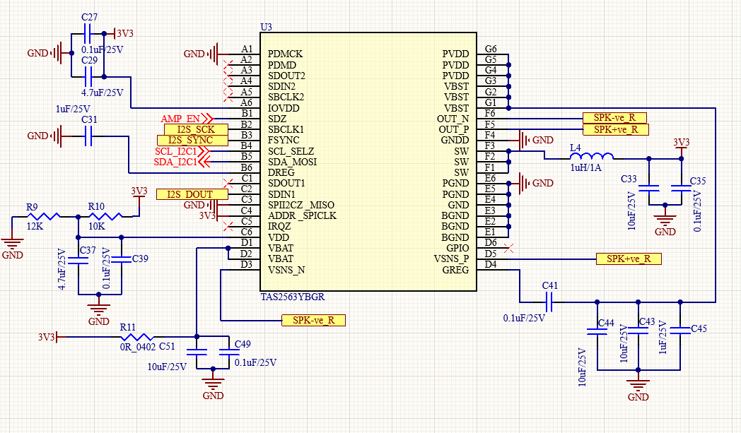
Task: Select SPK-ve_R label at OUT_N
Action: point(614,117)
